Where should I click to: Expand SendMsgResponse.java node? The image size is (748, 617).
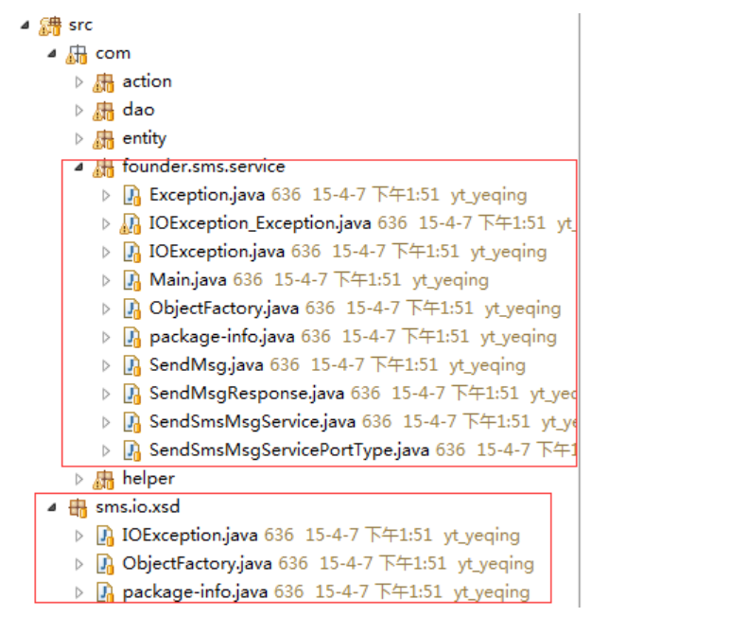106,394
